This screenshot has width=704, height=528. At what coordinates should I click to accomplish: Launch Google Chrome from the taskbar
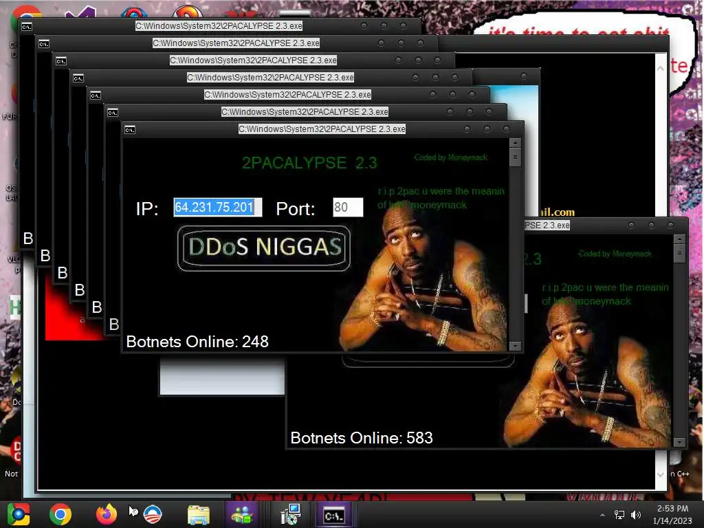tap(60, 514)
